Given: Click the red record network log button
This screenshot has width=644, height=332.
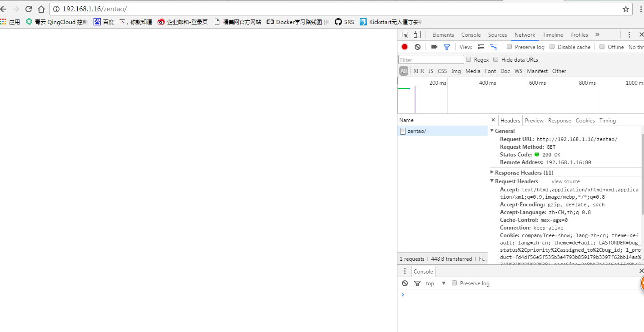Looking at the screenshot, I should [405, 47].
